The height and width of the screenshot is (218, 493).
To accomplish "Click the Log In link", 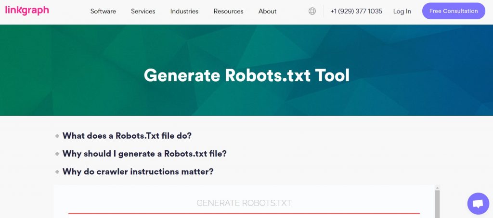I will click(x=402, y=11).
